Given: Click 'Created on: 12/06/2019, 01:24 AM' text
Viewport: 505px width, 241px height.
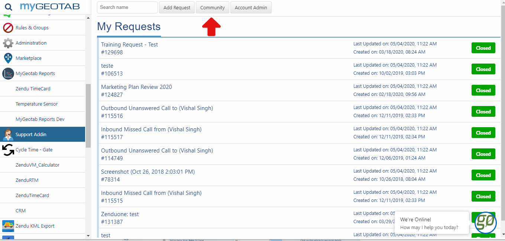Looking at the screenshot, I should 389,158.
